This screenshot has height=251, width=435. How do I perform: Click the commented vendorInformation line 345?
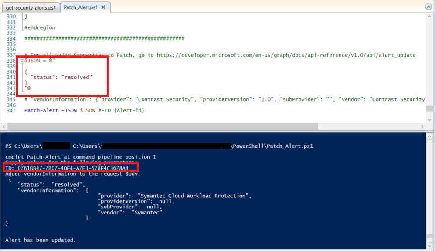[225, 99]
